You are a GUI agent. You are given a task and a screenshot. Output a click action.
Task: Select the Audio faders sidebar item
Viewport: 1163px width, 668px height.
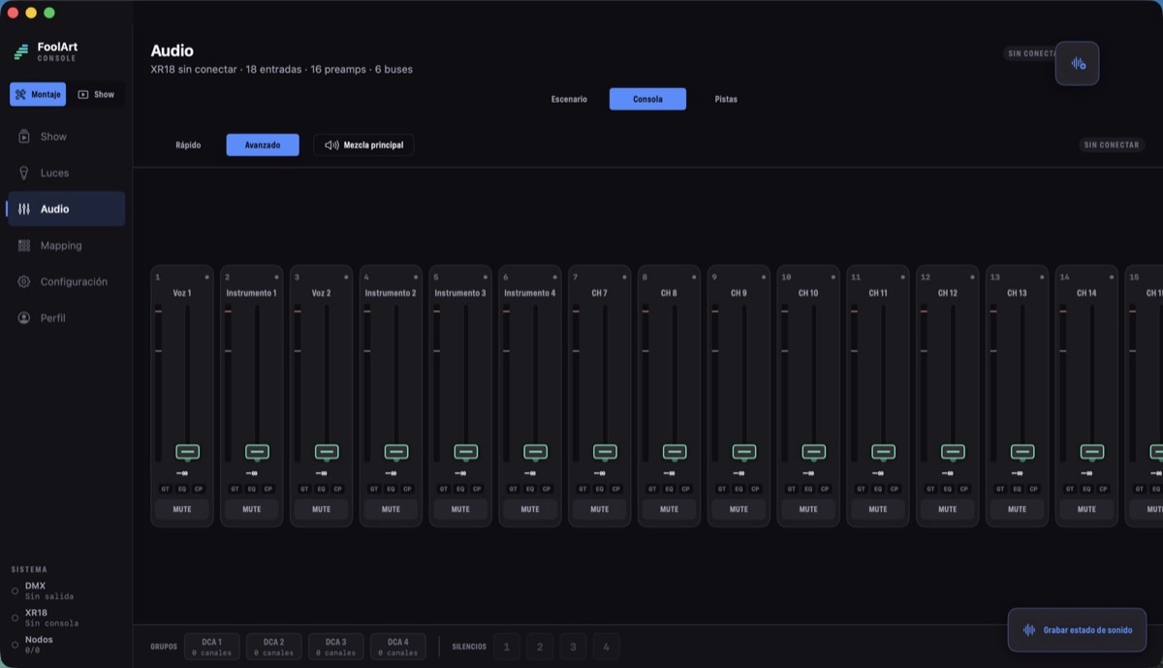tap(66, 209)
